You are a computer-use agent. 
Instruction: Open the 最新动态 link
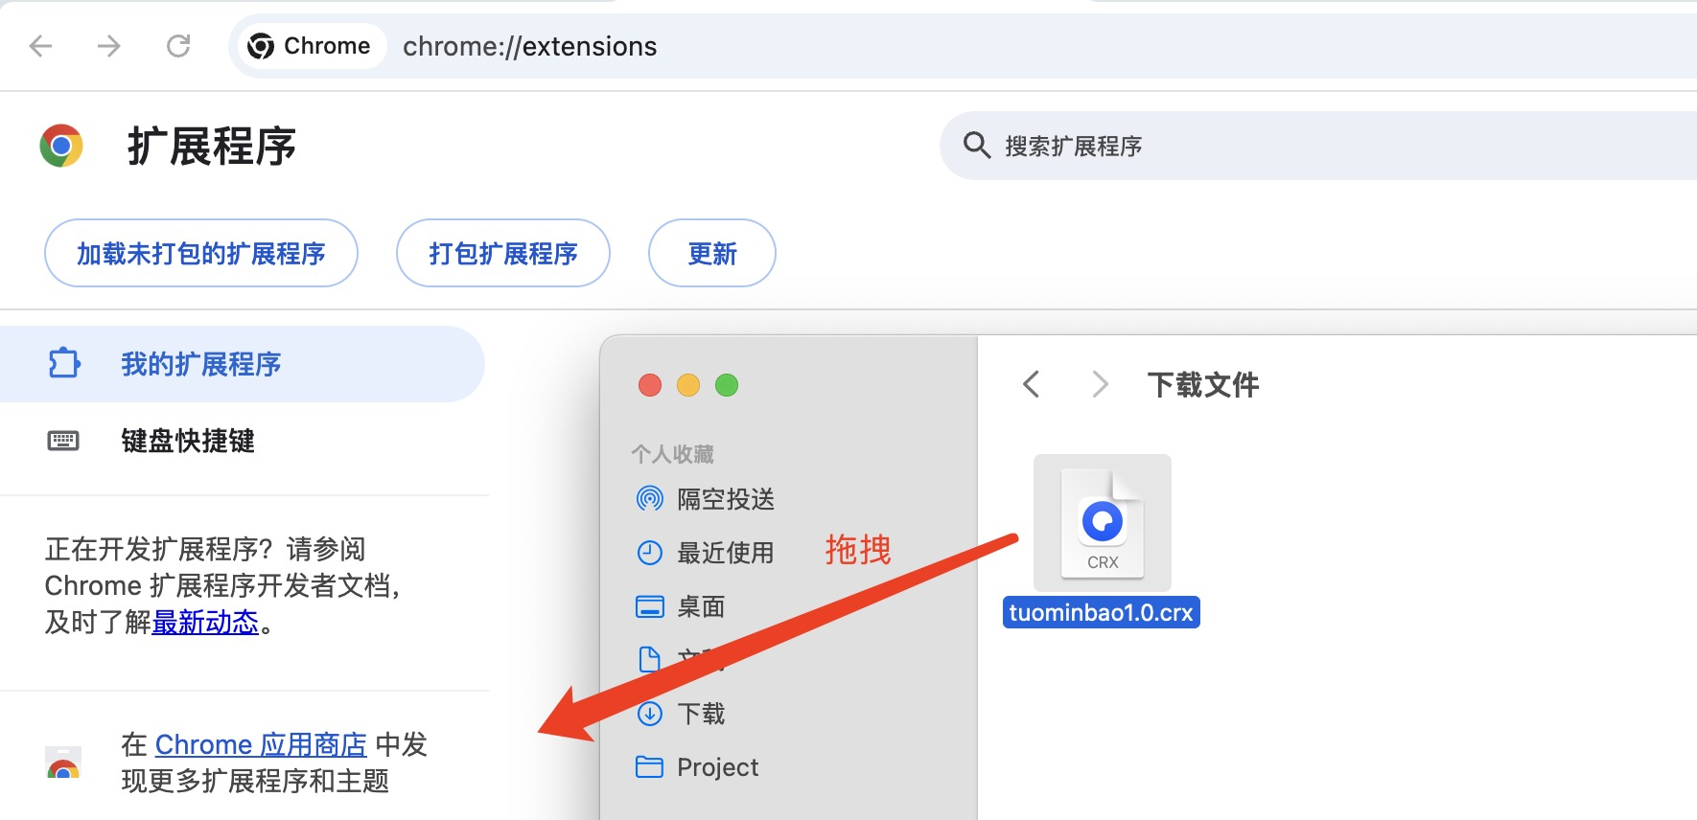205,623
